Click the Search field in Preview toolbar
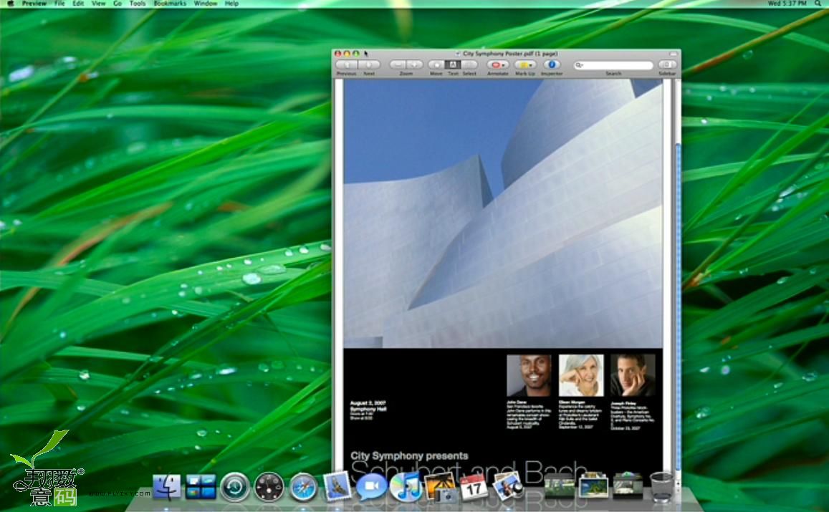Image resolution: width=829 pixels, height=512 pixels. pos(613,65)
